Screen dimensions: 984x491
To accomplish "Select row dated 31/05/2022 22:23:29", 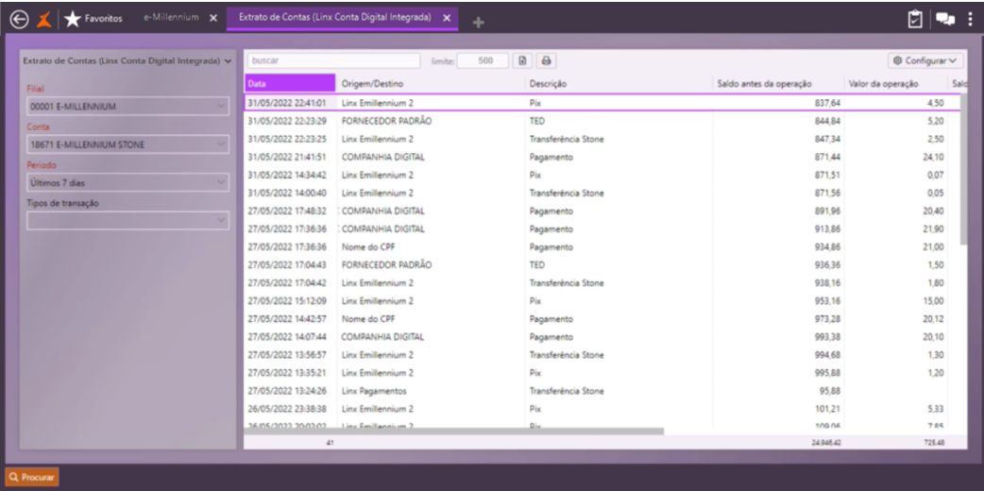I will click(x=601, y=121).
